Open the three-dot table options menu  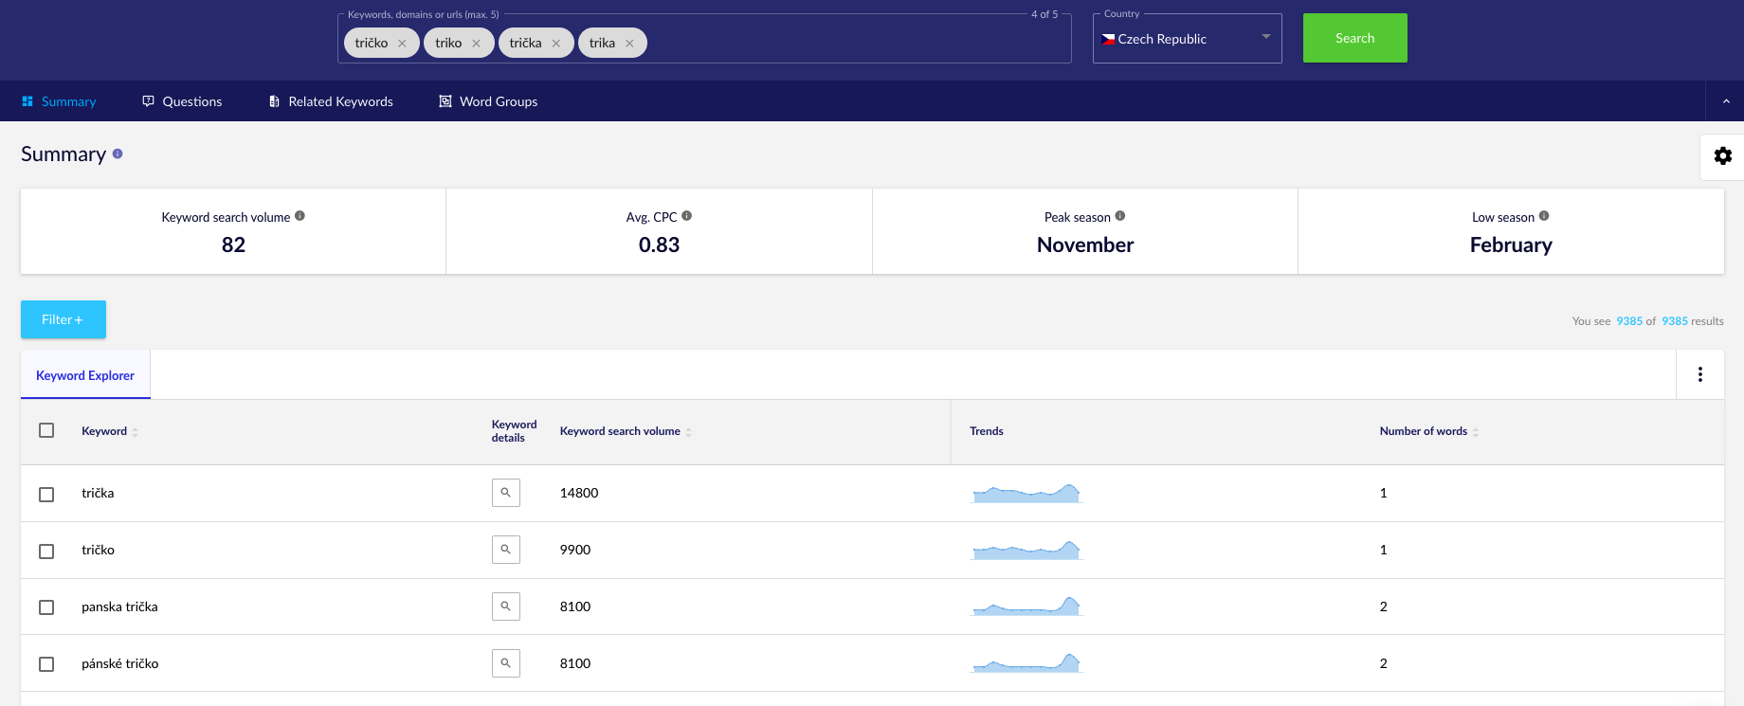[1700, 374]
